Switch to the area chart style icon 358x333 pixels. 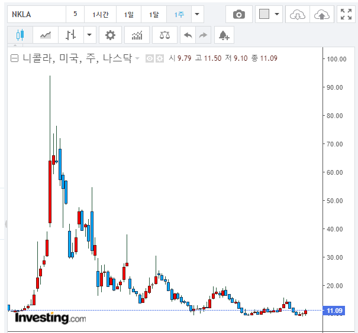coord(46,35)
